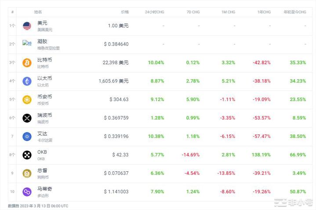This screenshot has width=316, height=210.
Task: Click the blue Cardano logo icon
Action: tap(27, 137)
